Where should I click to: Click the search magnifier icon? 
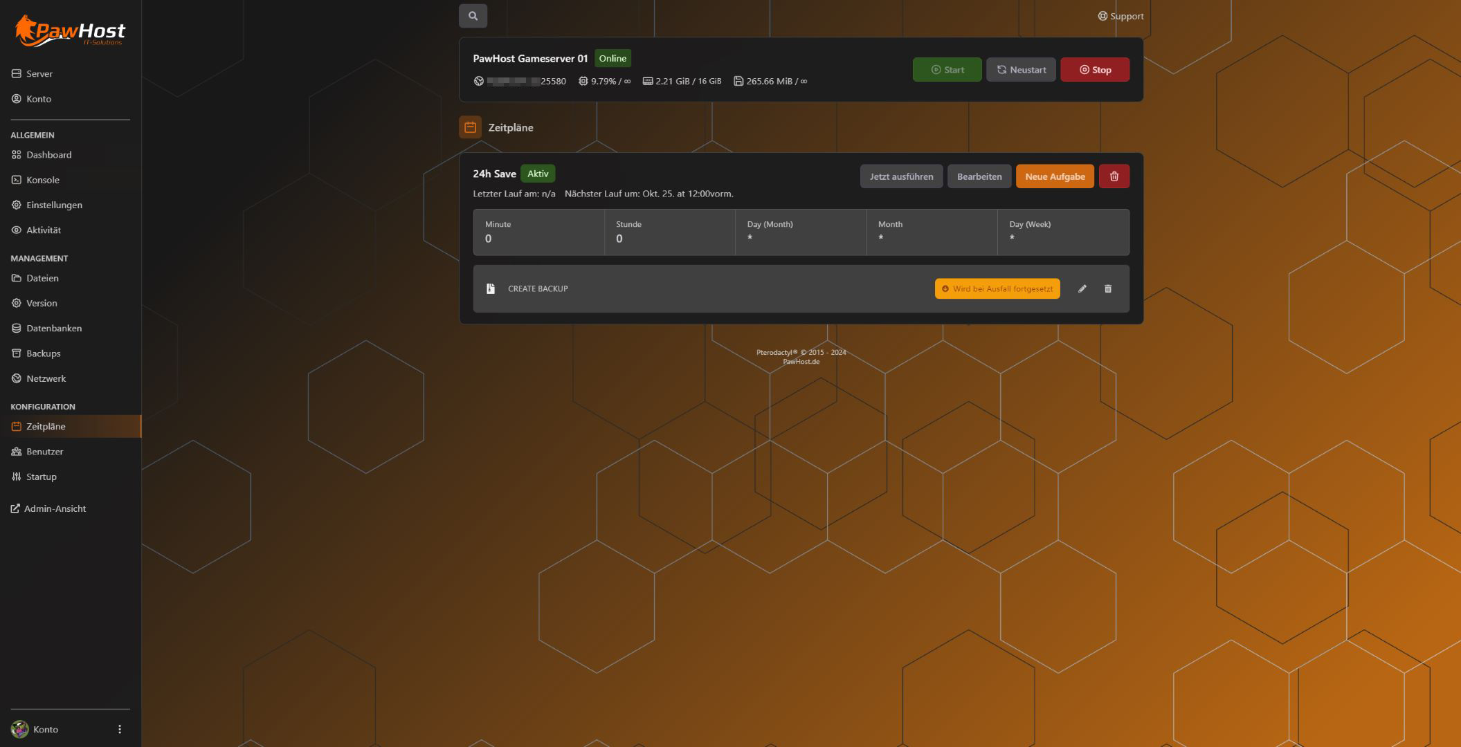pyautogui.click(x=473, y=16)
